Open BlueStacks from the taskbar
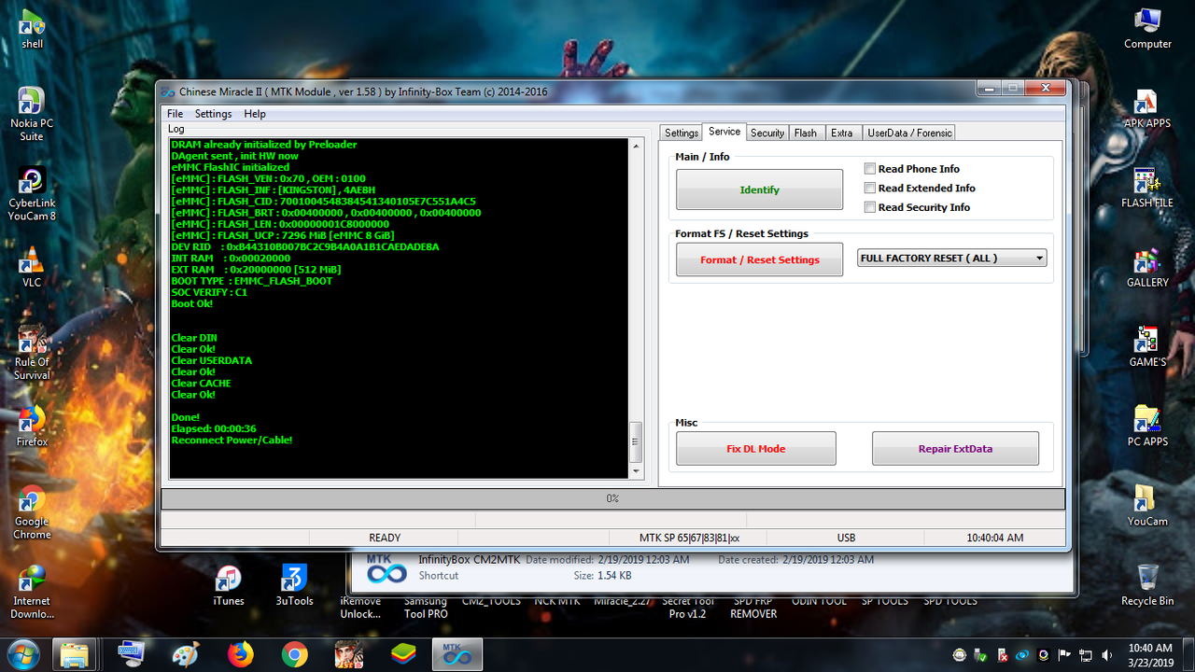This screenshot has height=672, width=1195. tap(403, 653)
